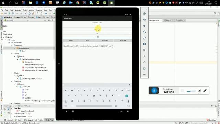
Task: Open the Build menu
Action: click(45, 10)
